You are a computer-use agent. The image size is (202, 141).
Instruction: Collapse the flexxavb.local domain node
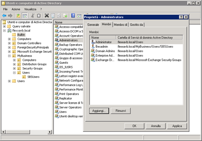tap(4, 31)
